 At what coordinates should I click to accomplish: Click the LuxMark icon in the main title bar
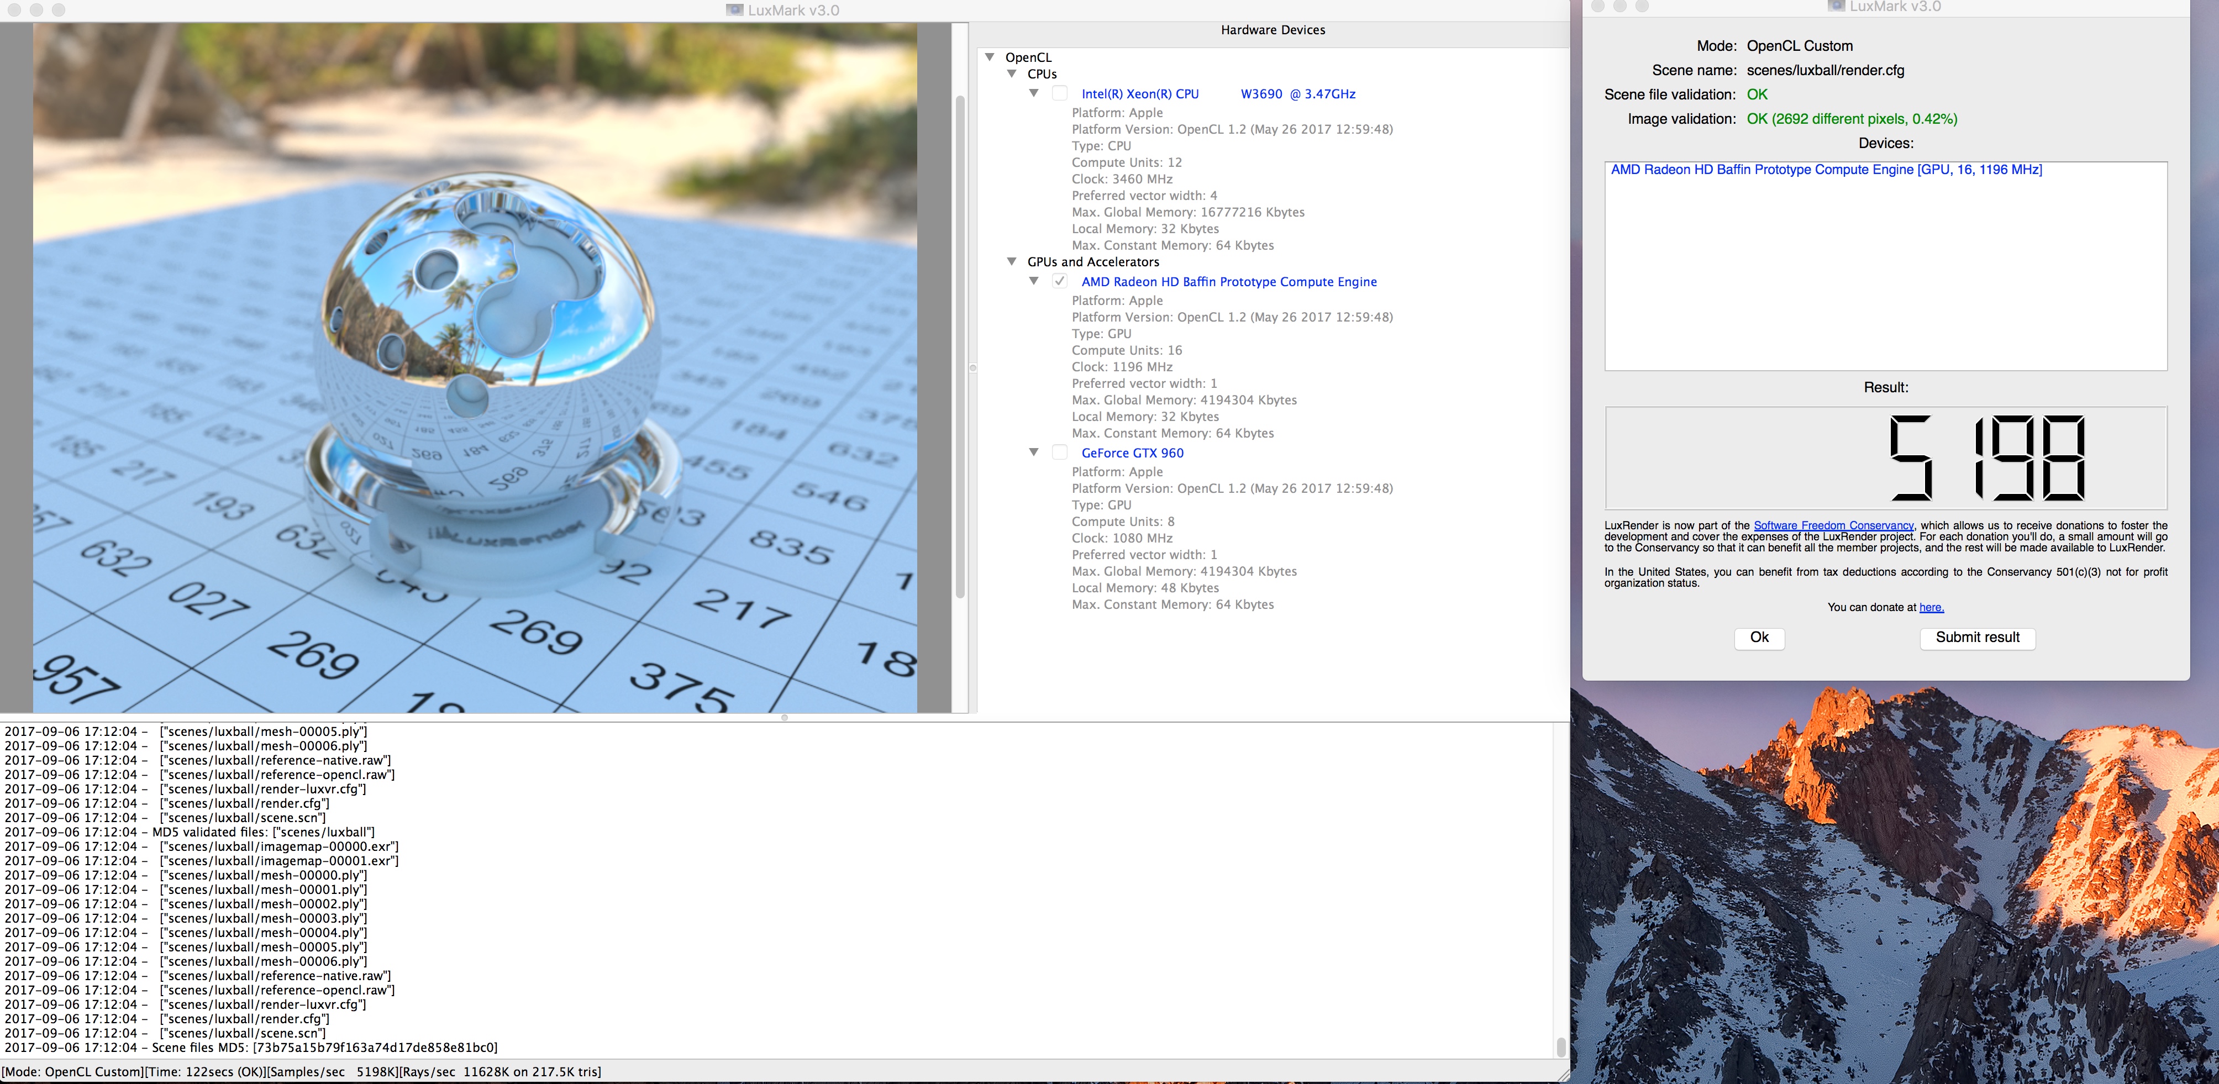coord(734,10)
